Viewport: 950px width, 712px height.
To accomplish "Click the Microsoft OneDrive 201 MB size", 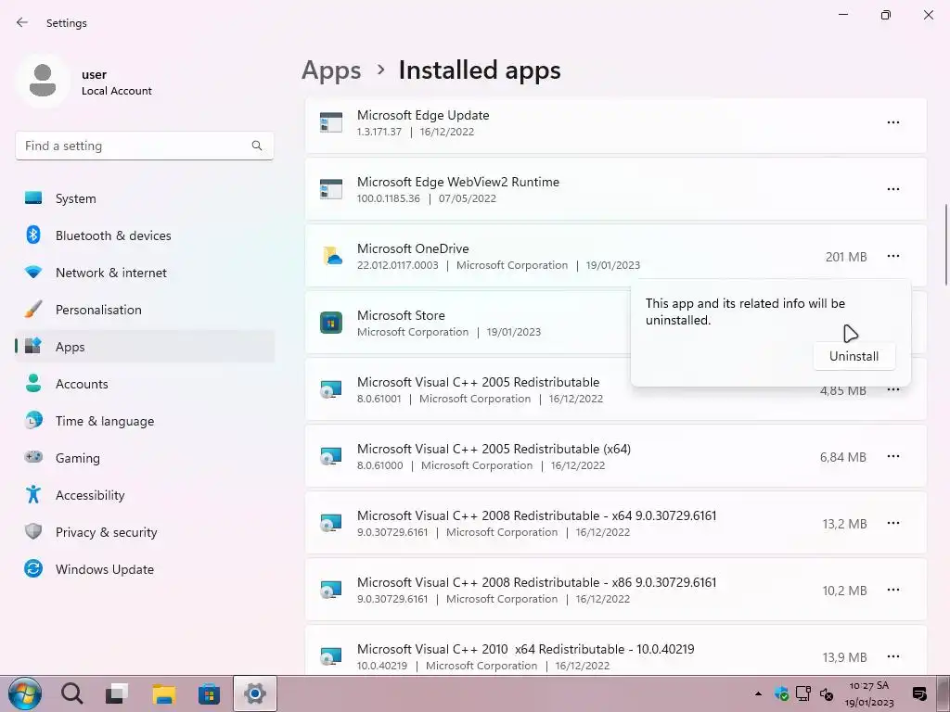I will click(846, 257).
